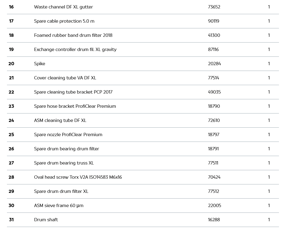Select Spare nozzle ProfiClear Premium entry
This screenshot has width=298, height=230.
(x=68, y=135)
